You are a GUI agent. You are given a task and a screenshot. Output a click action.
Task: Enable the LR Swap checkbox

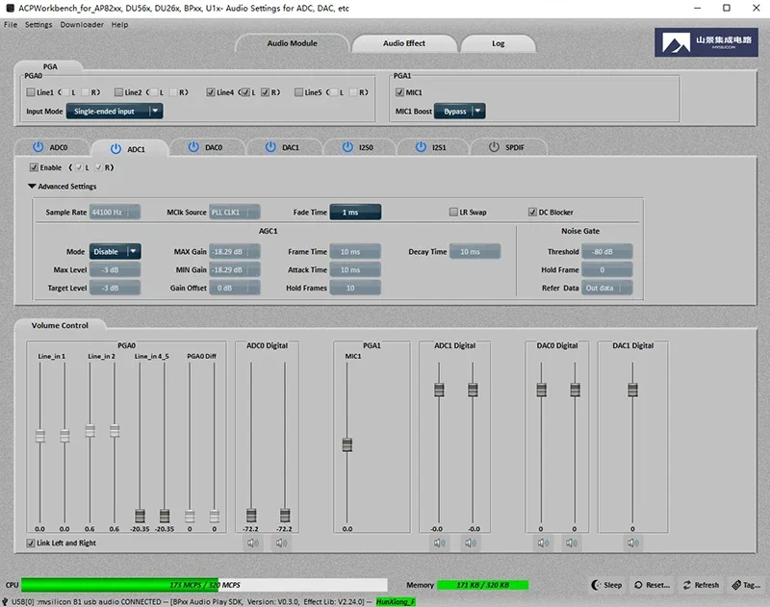click(453, 213)
